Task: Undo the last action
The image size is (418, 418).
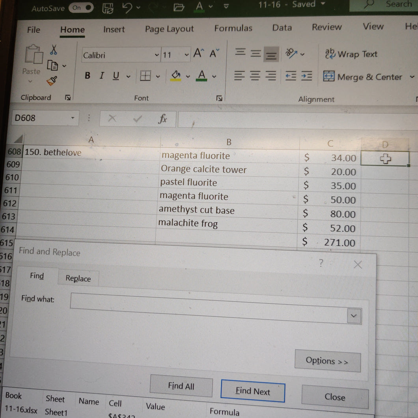Action: click(127, 8)
